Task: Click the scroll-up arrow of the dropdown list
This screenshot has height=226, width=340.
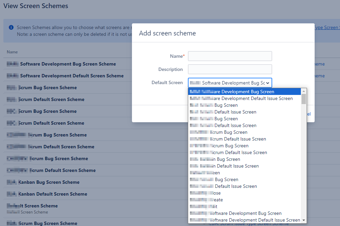Action: [304, 92]
